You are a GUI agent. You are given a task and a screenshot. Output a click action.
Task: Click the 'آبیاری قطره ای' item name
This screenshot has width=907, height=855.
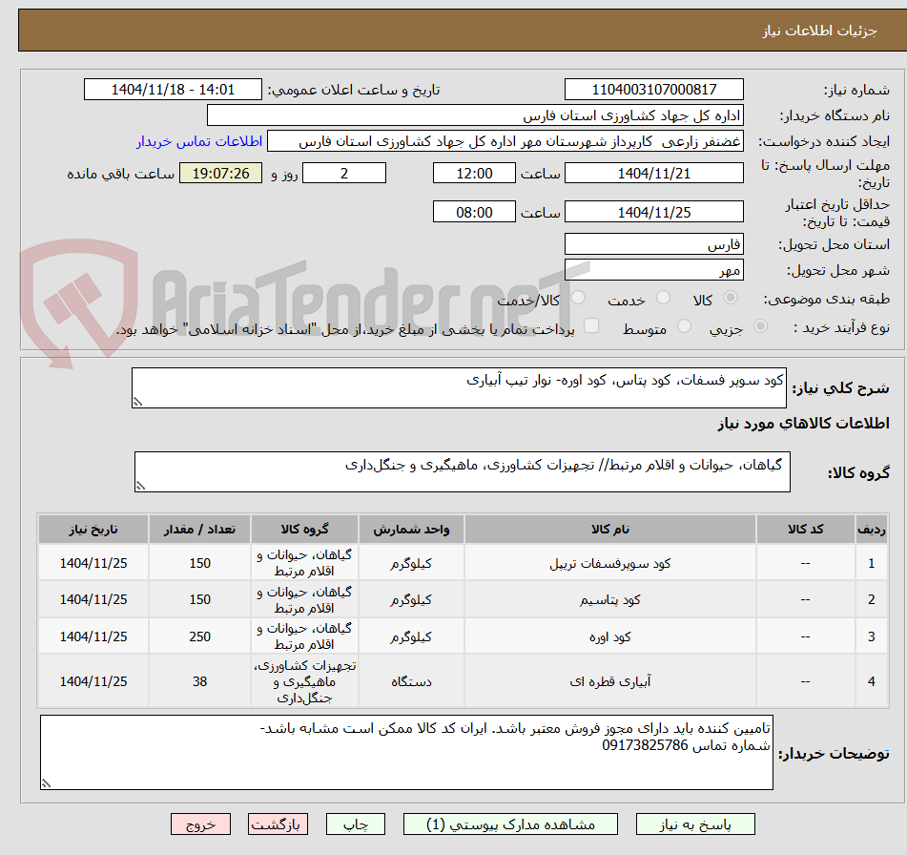tap(609, 681)
